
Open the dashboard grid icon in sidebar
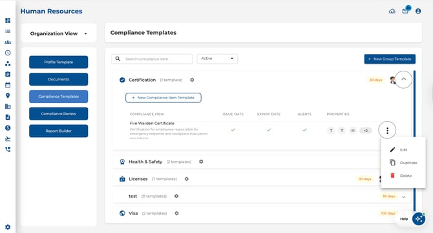coord(8,21)
